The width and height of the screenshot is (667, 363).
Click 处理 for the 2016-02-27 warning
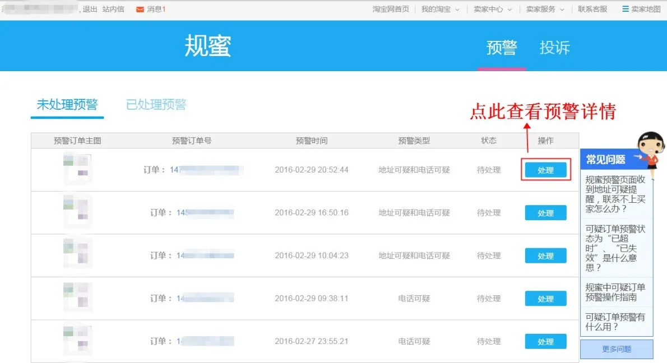545,342
